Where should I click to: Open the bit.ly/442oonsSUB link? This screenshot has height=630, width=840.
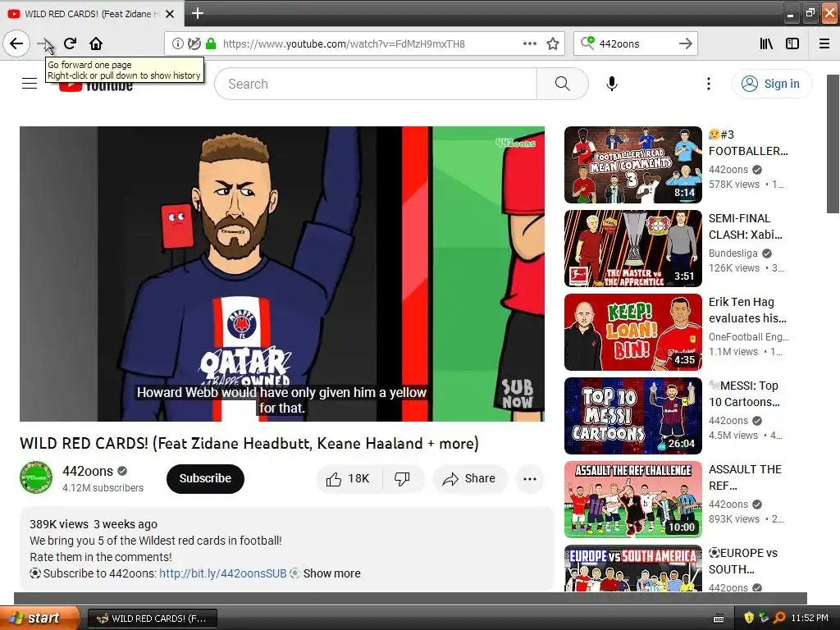coord(223,573)
